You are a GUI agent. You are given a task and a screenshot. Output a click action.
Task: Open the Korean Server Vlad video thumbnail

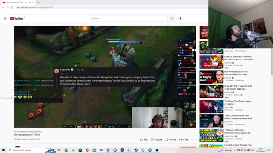click(212, 62)
